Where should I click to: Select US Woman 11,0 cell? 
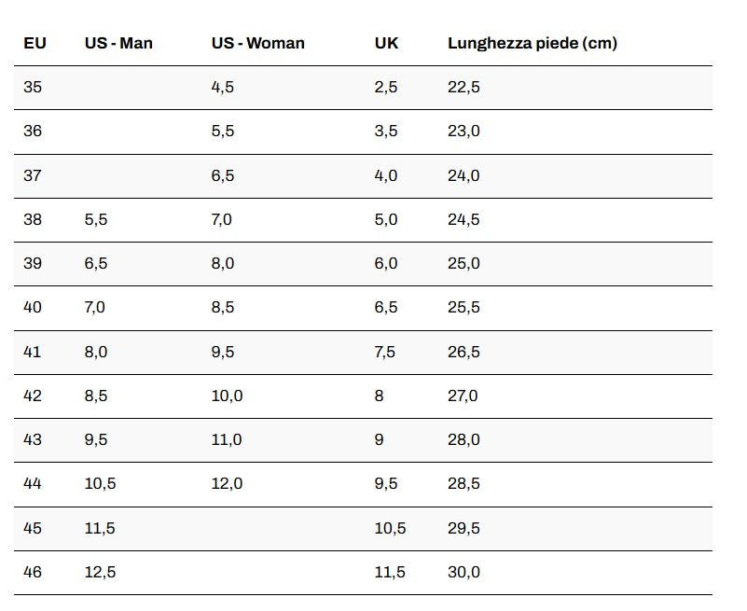227,439
